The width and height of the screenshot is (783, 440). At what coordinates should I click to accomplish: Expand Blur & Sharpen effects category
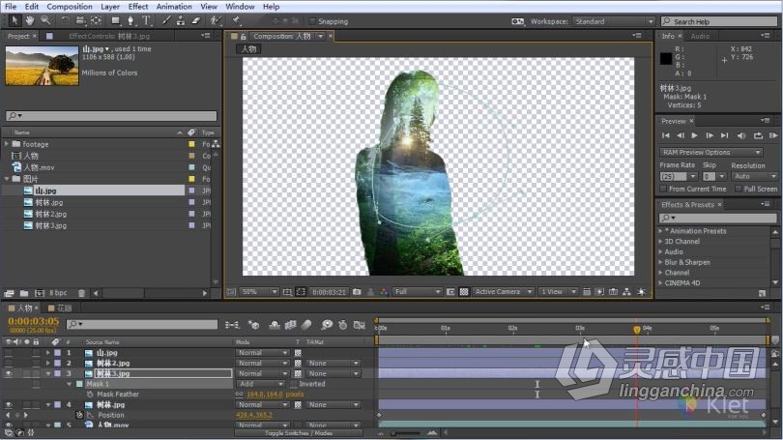[x=660, y=262]
